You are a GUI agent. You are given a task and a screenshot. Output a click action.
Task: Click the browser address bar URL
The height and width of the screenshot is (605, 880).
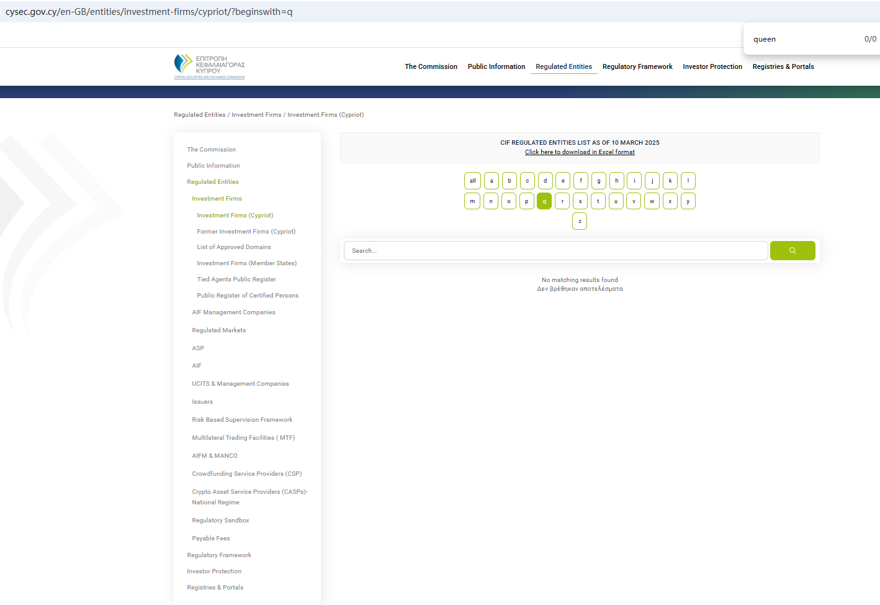click(149, 12)
